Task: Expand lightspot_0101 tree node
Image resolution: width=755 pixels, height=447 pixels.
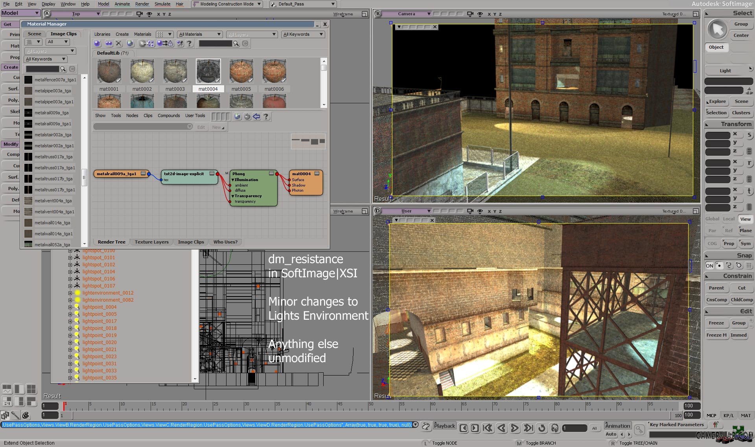Action: click(x=70, y=258)
